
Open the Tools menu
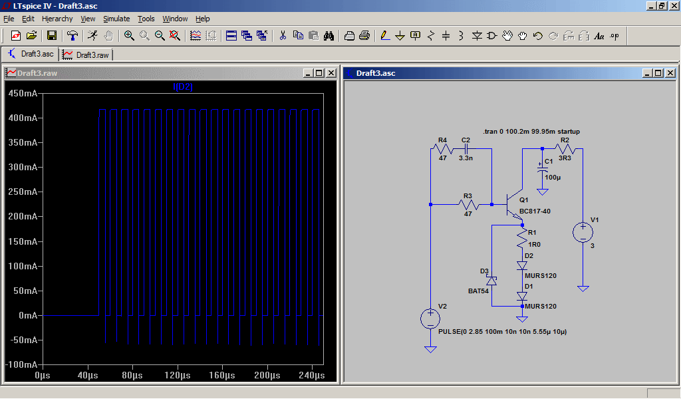click(x=146, y=19)
